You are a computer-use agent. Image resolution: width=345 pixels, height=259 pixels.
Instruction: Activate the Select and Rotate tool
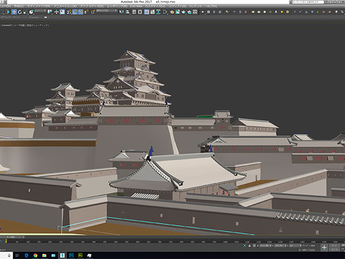(19, 12)
